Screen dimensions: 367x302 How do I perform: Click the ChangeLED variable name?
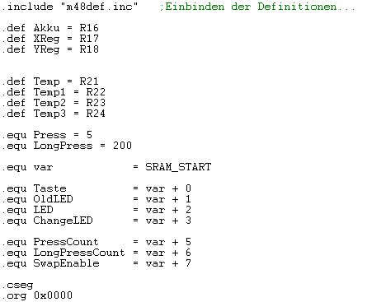[63, 221]
